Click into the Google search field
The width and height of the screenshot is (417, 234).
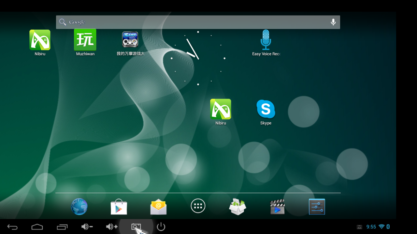coord(198,22)
